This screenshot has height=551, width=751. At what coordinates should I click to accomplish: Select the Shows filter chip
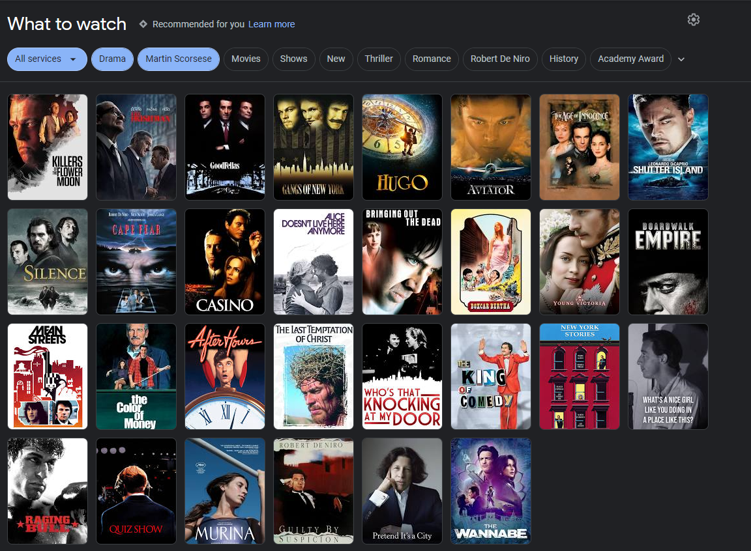click(x=293, y=59)
